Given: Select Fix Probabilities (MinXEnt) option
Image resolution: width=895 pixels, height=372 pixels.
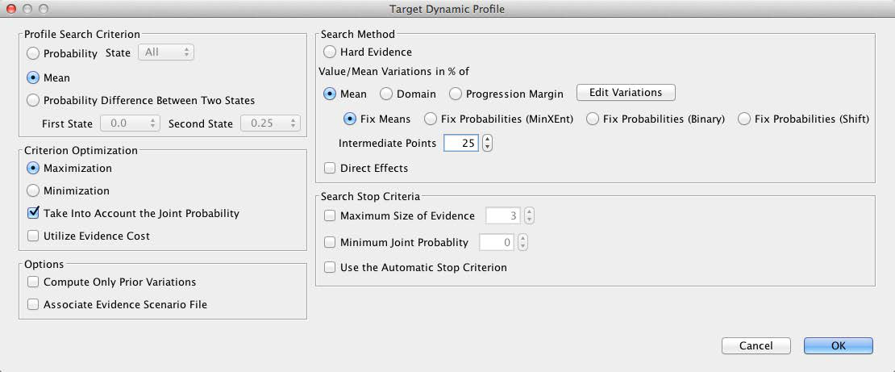Looking at the screenshot, I should (x=430, y=119).
